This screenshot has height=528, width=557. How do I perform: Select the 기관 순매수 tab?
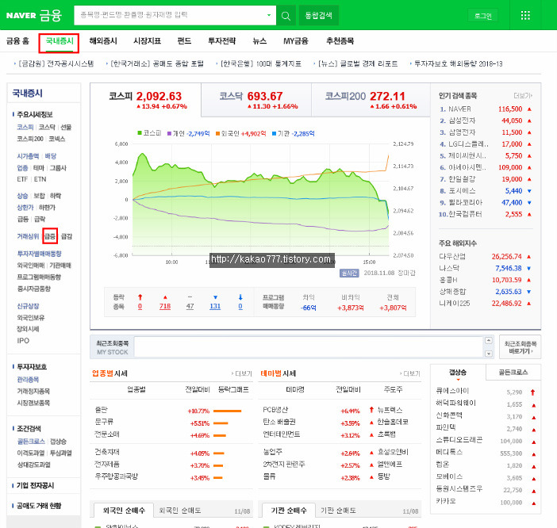point(289,511)
